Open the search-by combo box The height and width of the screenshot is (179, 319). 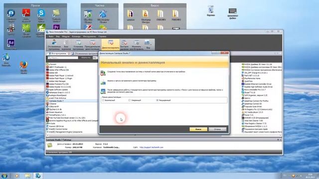95,58
